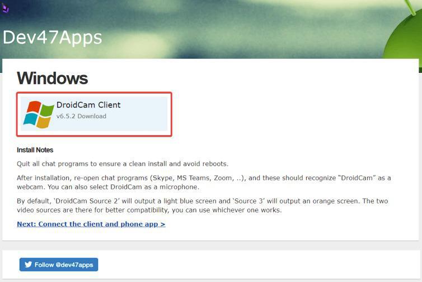Click the v6.5.2 Download text
Viewport: 422px width, 282px height.
[81, 116]
